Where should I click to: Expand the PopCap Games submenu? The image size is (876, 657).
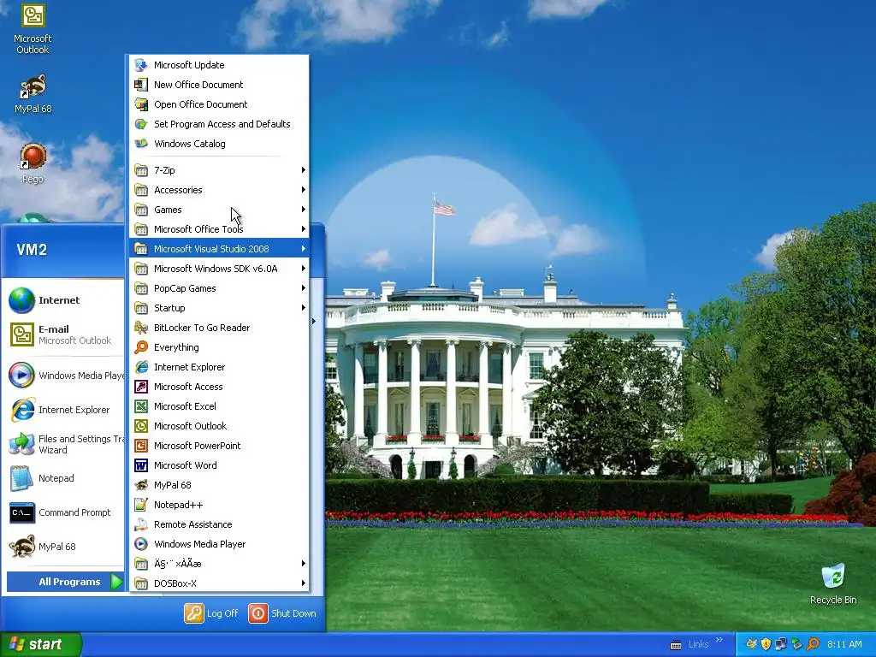coord(219,288)
